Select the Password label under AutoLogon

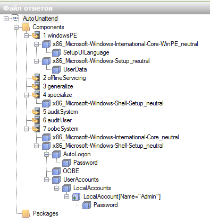(86, 163)
